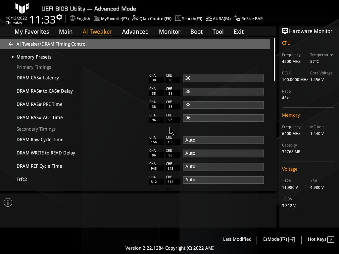Image resolution: width=339 pixels, height=254 pixels.
Task: Click the Core Voltage 1.456 V value
Action: click(317, 79)
